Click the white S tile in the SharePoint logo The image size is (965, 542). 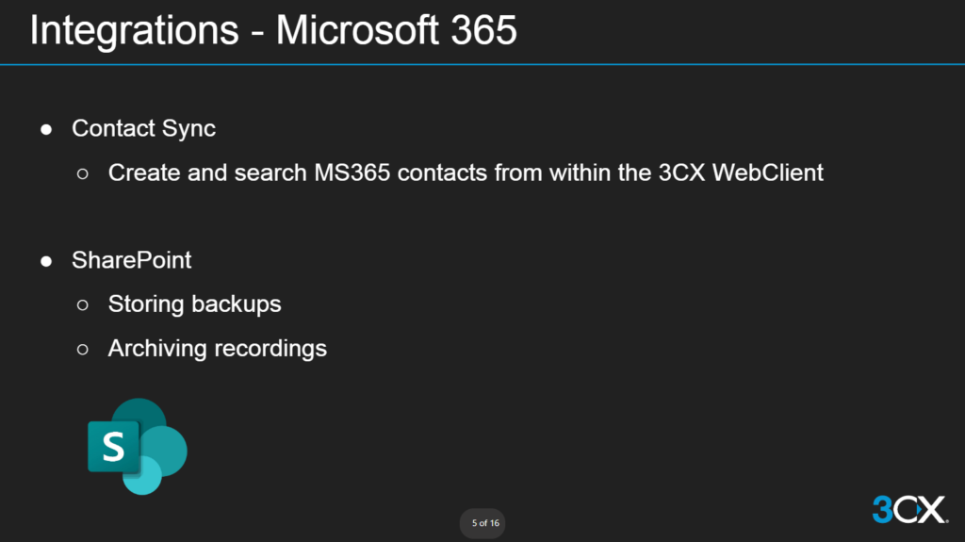pos(112,447)
